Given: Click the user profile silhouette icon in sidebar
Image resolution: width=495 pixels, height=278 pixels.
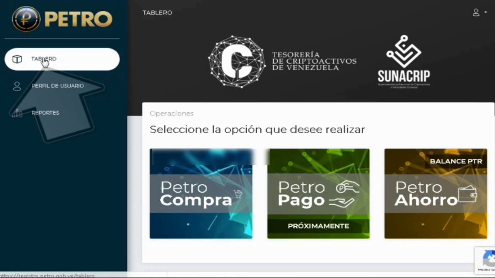Looking at the screenshot, I should (17, 86).
